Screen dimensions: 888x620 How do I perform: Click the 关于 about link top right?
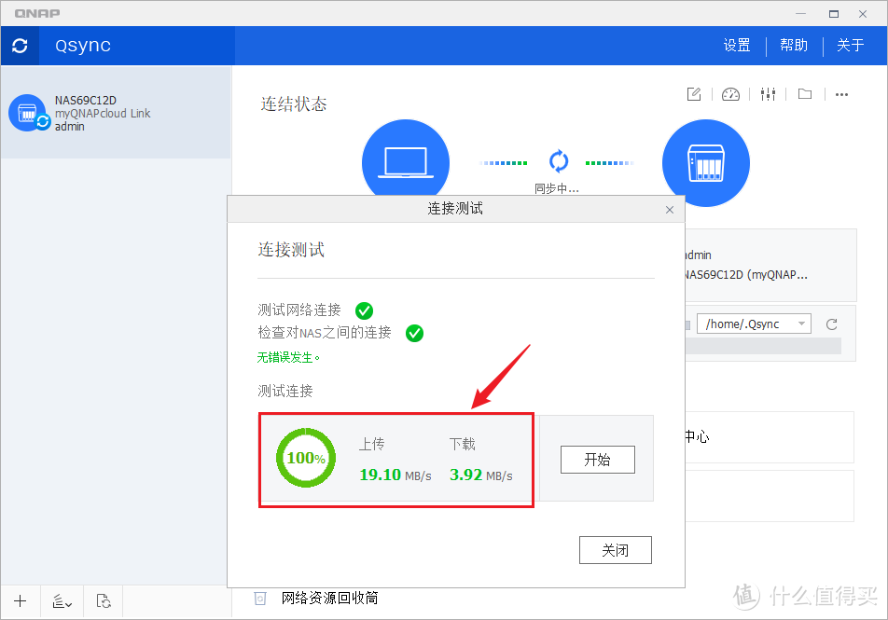coord(850,45)
